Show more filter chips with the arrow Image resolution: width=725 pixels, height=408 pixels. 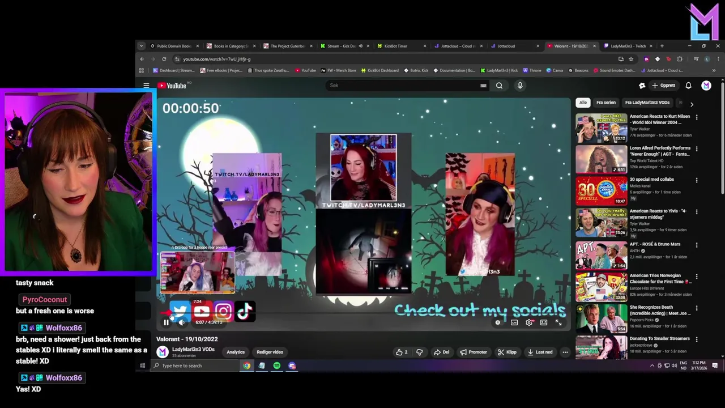[x=692, y=104]
